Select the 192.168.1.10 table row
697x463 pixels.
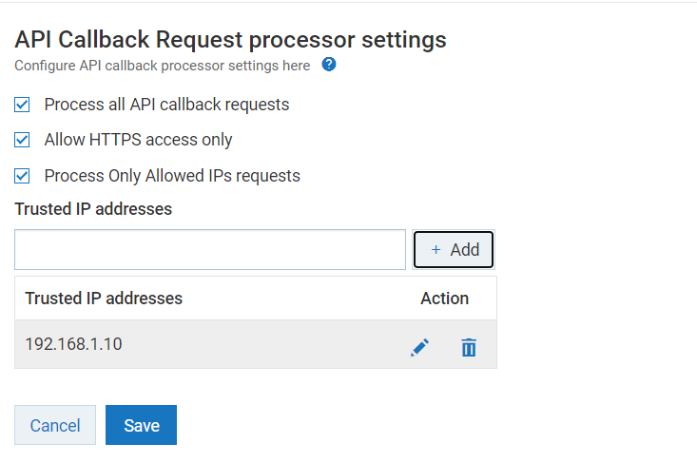click(190, 344)
